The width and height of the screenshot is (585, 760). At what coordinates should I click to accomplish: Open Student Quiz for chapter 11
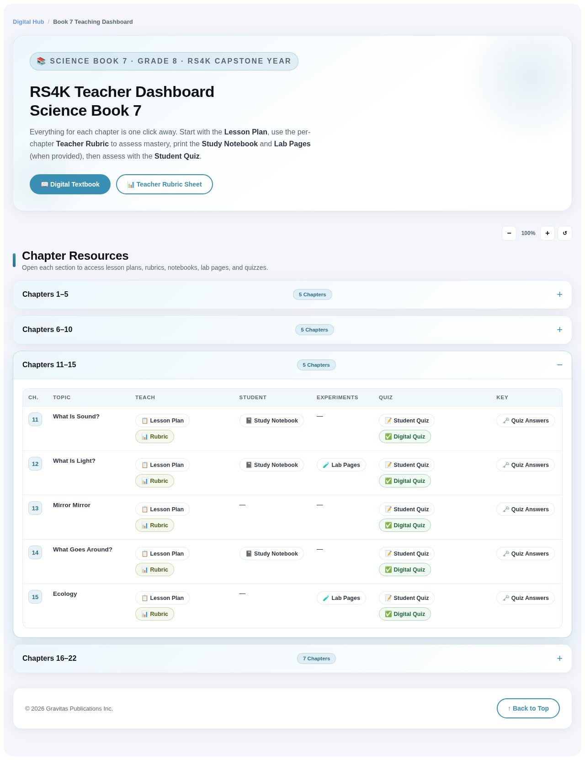click(407, 421)
